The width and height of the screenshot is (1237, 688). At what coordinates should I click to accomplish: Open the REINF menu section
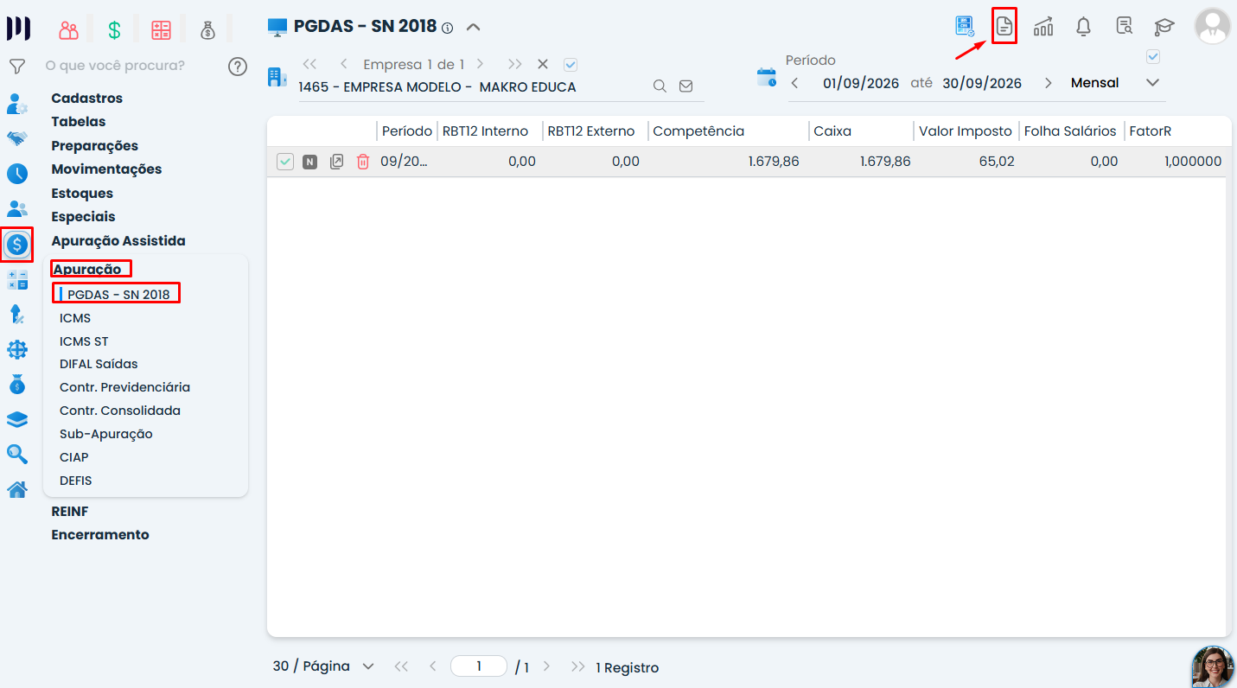pos(70,512)
